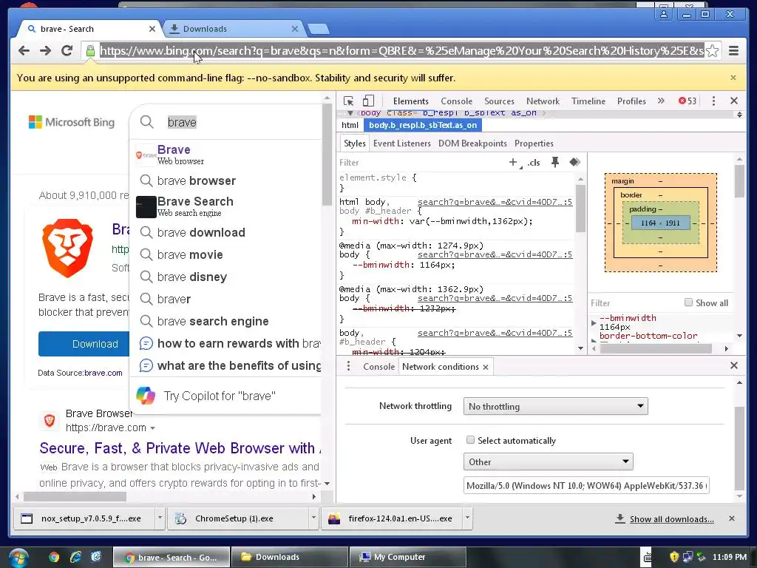
Task: Switch to the Network panel
Action: point(543,101)
